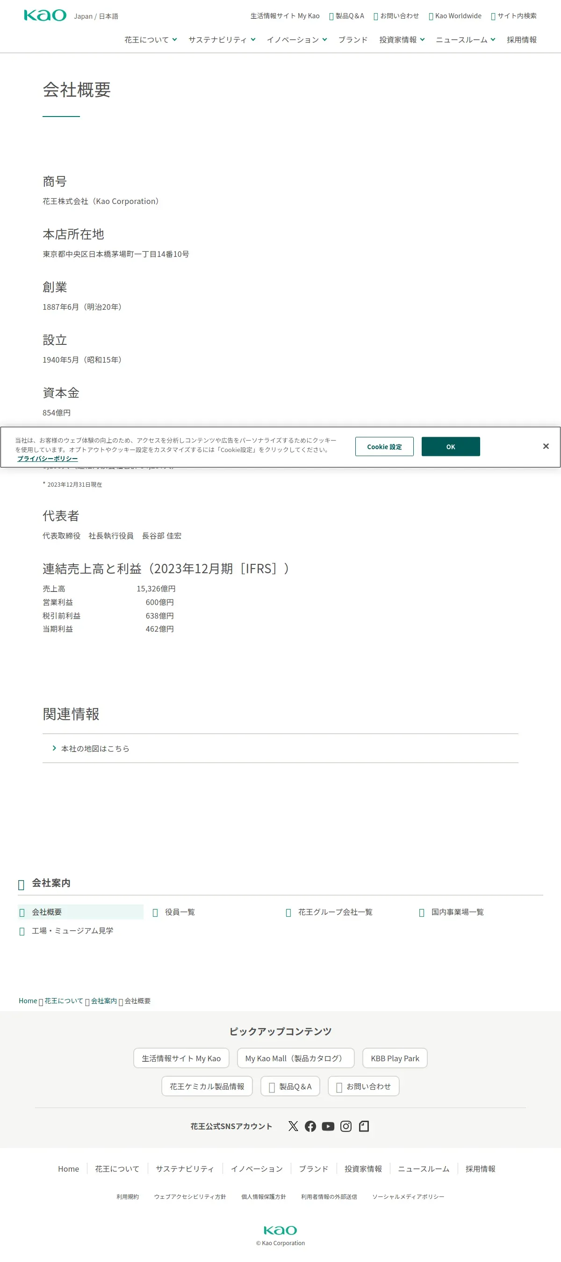Open ブランド in the footer navigation

(314, 1168)
